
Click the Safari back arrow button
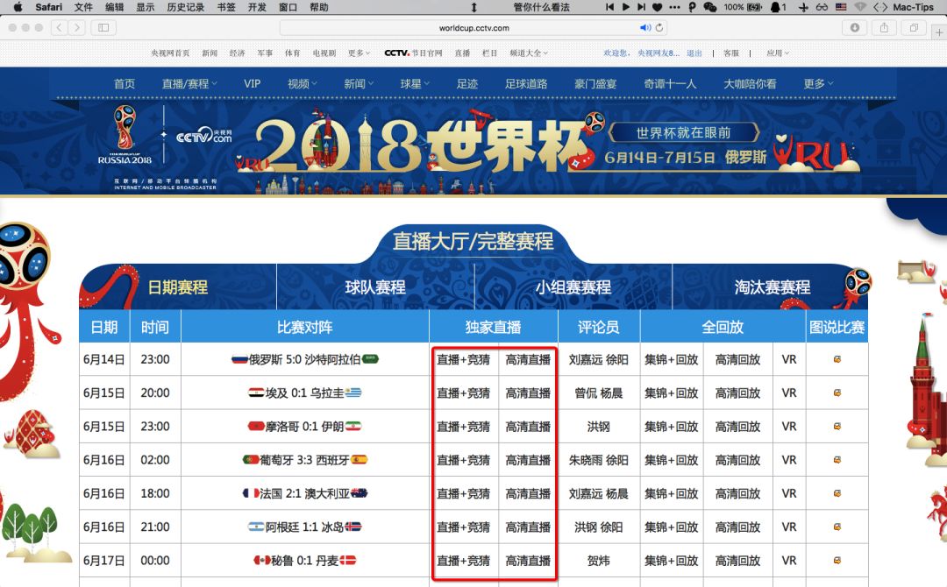59,28
